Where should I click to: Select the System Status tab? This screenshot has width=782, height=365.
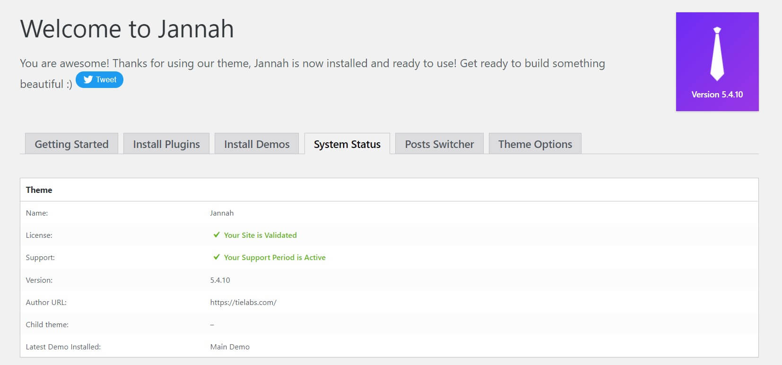347,144
